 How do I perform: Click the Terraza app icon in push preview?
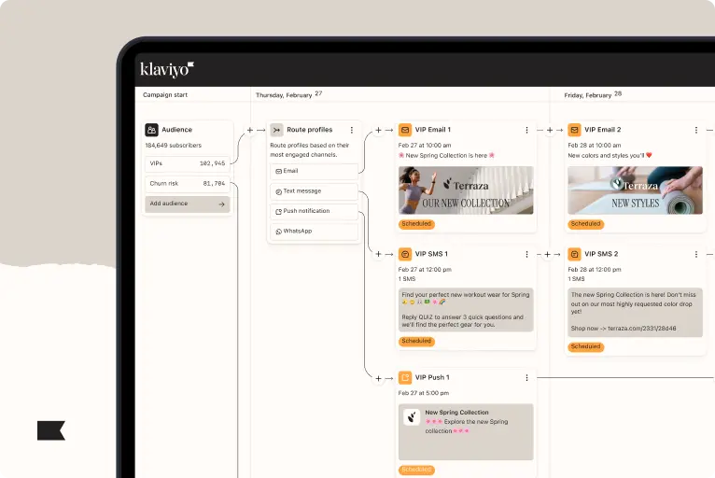(412, 417)
